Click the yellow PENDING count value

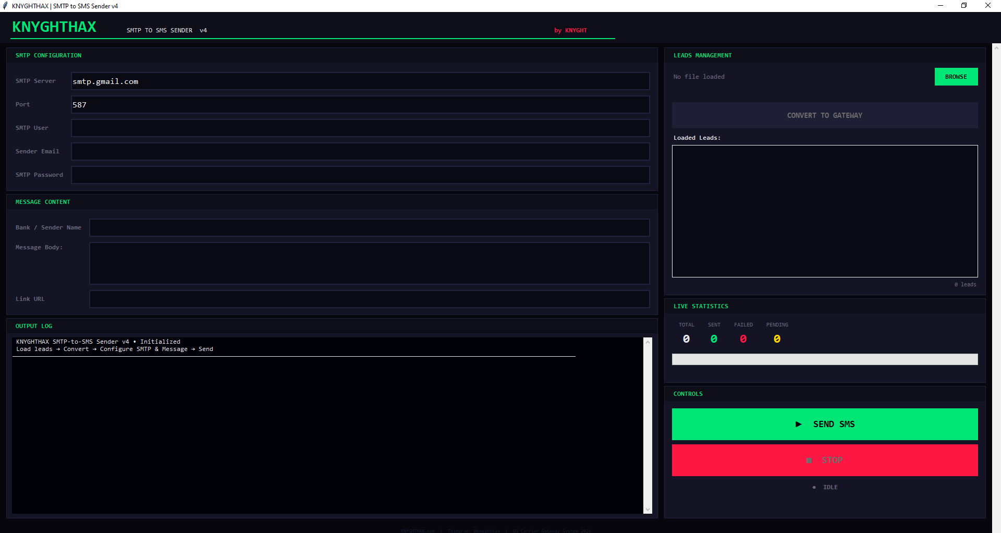[x=777, y=339]
